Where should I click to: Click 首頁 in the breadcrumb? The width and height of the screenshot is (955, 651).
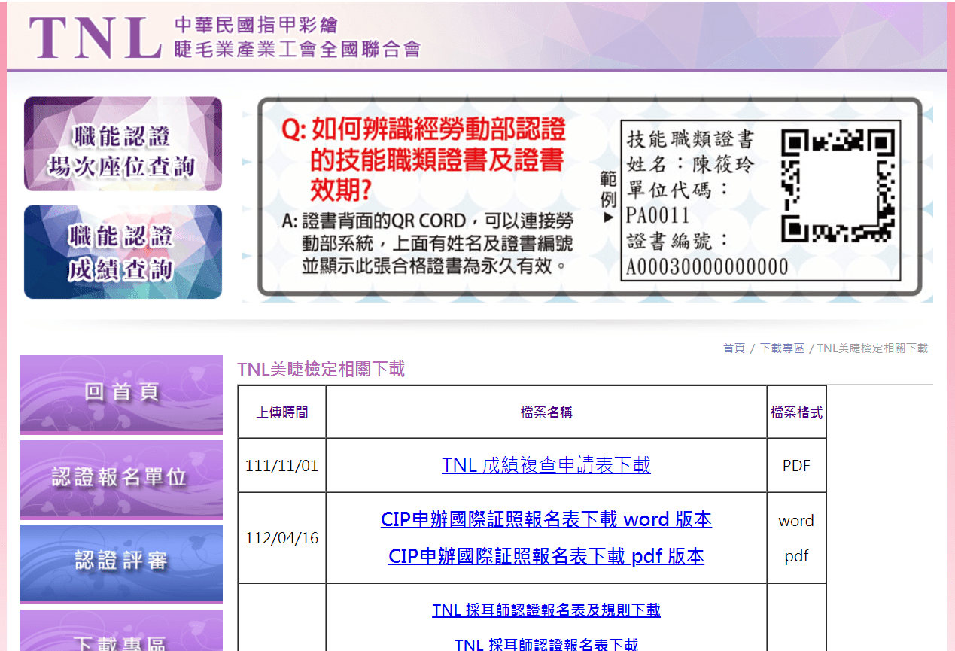pos(734,348)
